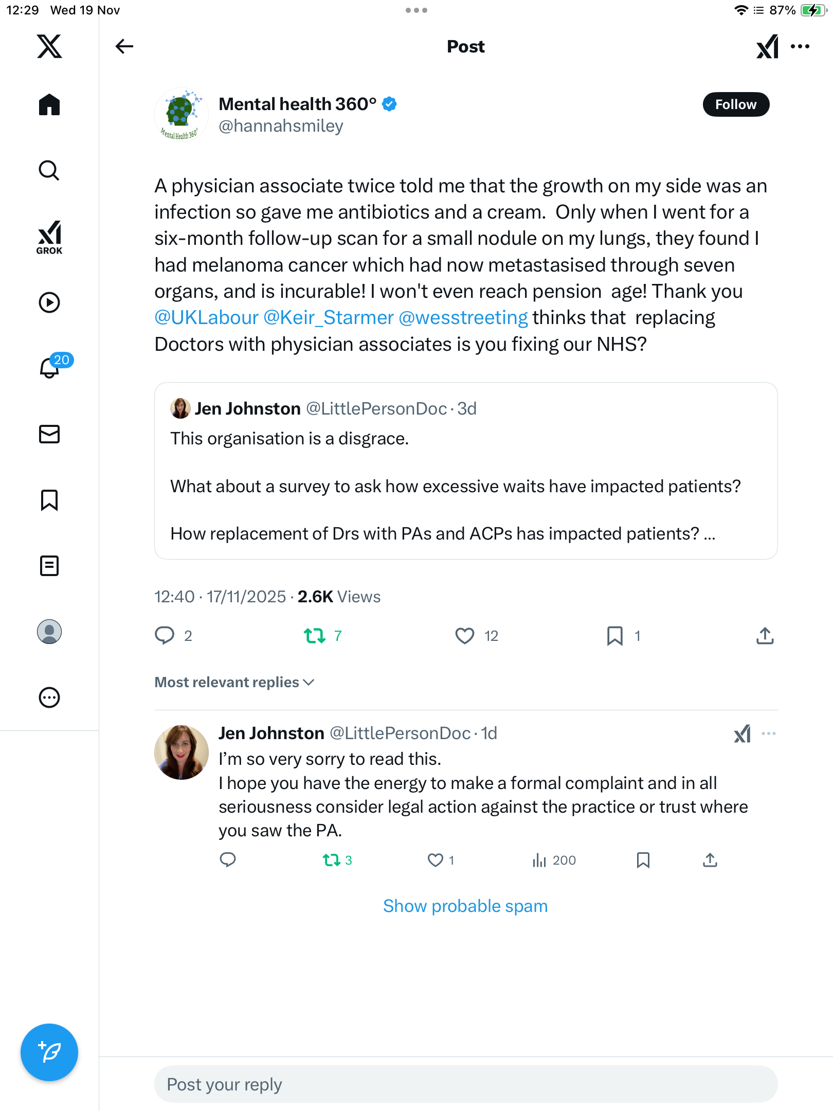Viewport: 833px width, 1111px height.
Task: Go back using the arrow
Action: [124, 46]
